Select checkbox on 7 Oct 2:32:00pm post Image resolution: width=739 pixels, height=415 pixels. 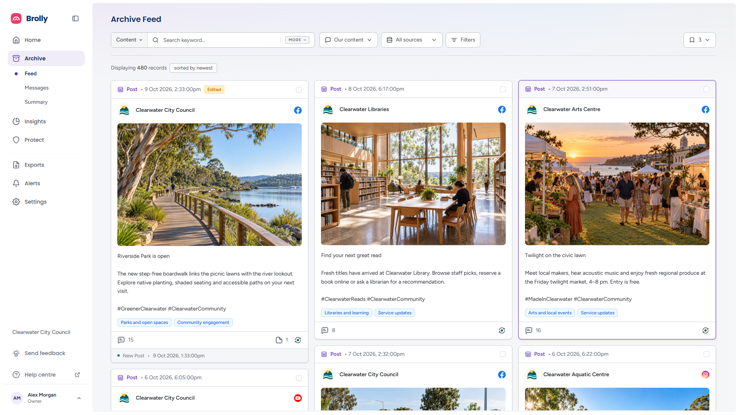coord(503,354)
